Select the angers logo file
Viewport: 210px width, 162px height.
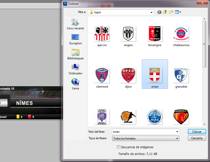point(128,36)
